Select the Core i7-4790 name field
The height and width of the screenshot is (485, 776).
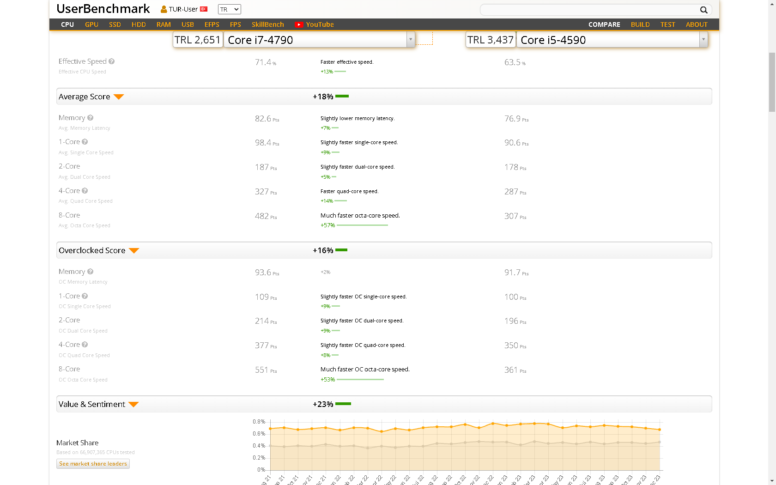[315, 40]
